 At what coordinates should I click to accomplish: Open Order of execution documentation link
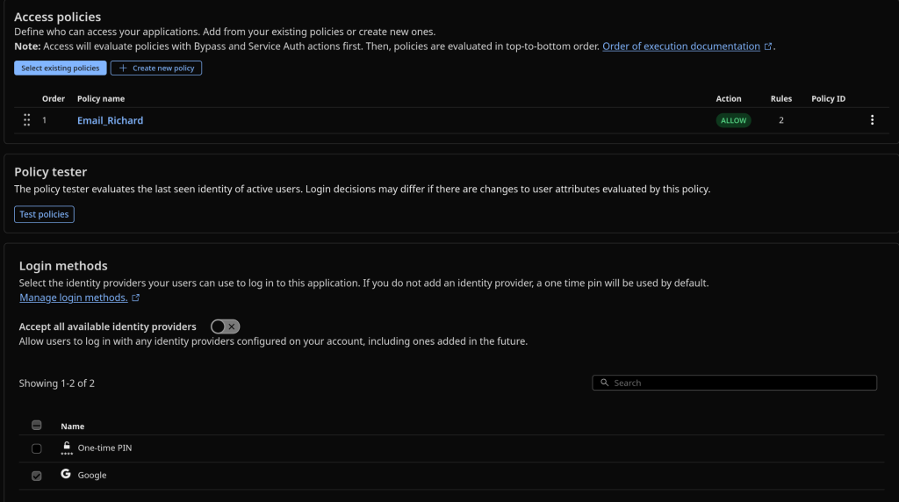pyautogui.click(x=680, y=47)
